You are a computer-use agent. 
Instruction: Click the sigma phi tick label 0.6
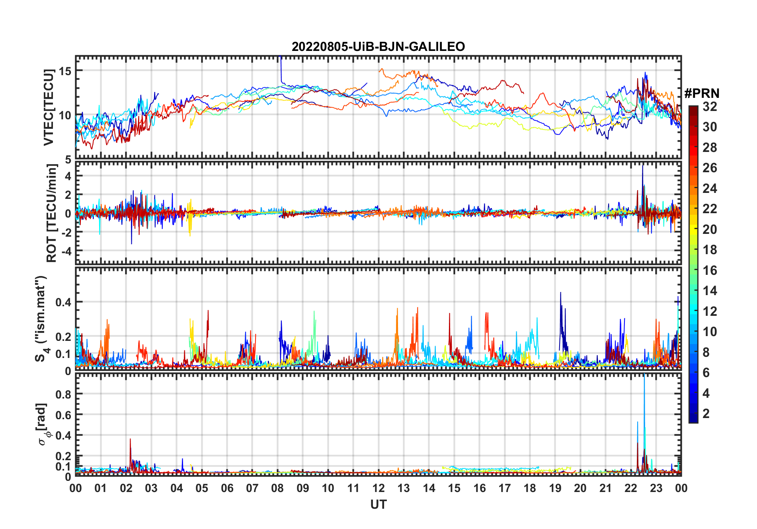pos(64,415)
